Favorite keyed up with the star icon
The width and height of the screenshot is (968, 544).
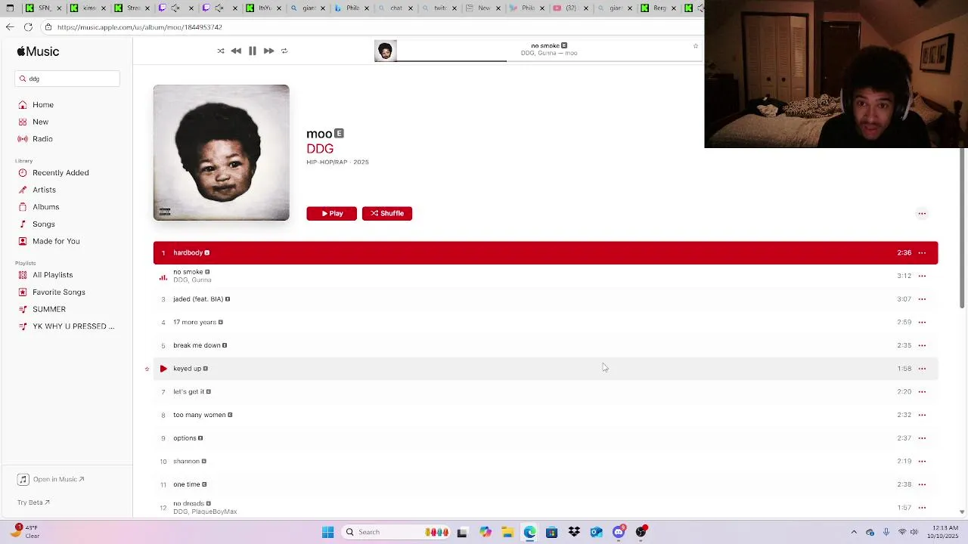click(x=147, y=369)
